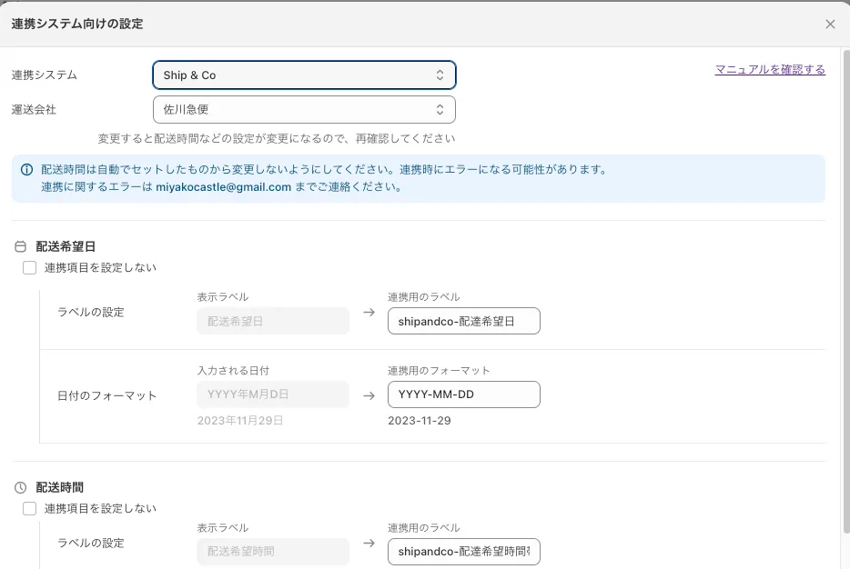
Task: Open the マニュアルを確認する link
Action: tap(770, 70)
